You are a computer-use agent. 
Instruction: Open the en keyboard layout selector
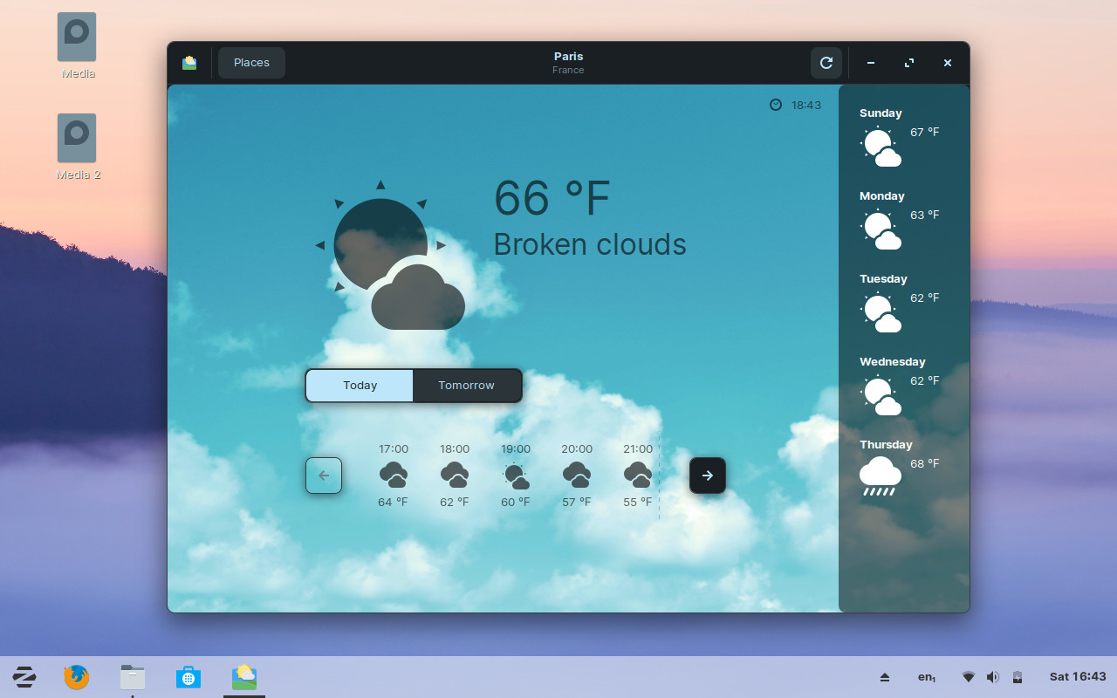point(927,677)
